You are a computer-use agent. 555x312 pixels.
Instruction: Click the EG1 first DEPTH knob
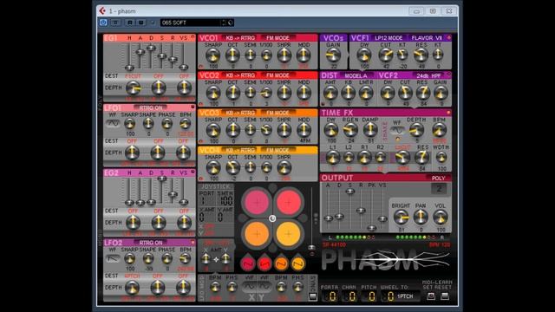[x=133, y=88]
